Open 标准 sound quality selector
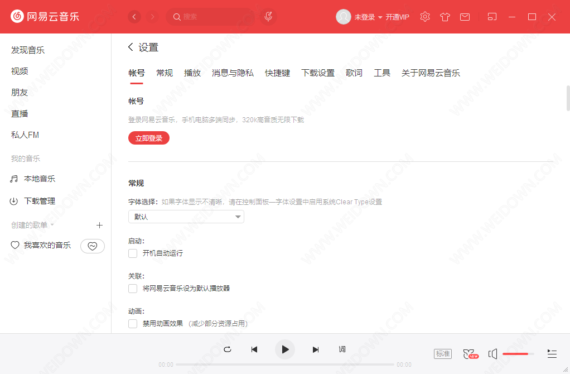This screenshot has height=374, width=570. [x=443, y=354]
